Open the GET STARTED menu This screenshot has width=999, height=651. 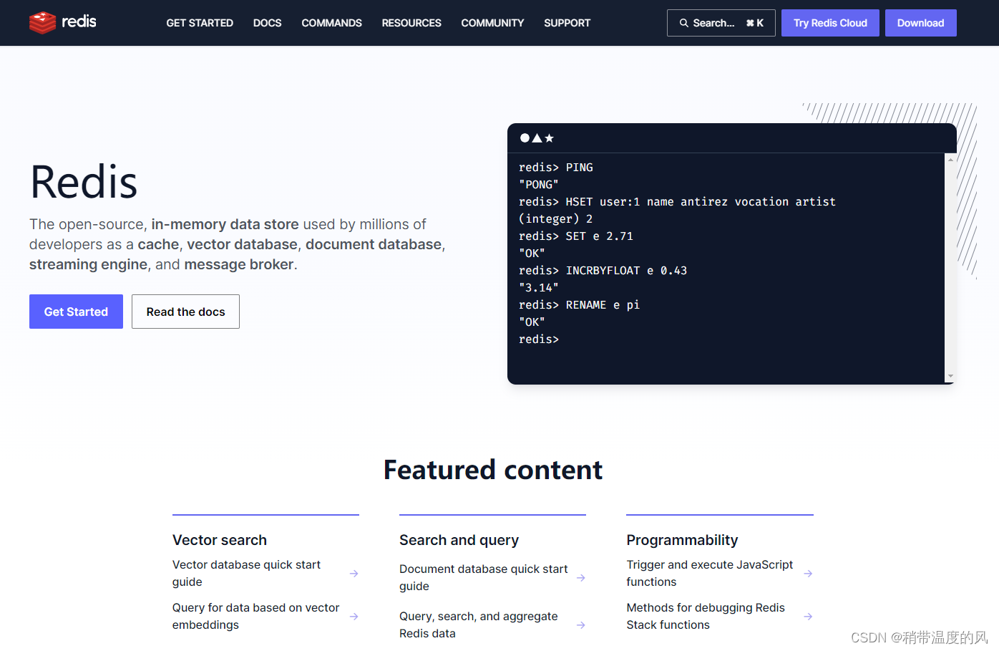point(200,23)
